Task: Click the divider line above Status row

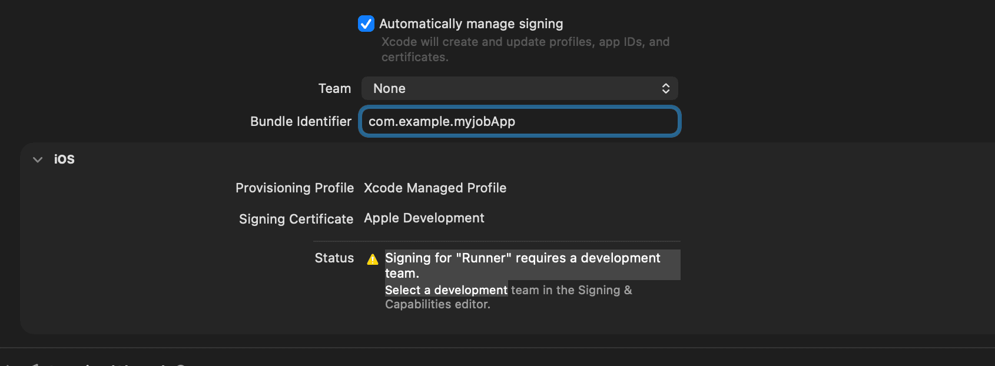Action: [496, 241]
